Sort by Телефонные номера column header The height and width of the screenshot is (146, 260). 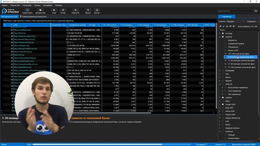click(85, 25)
